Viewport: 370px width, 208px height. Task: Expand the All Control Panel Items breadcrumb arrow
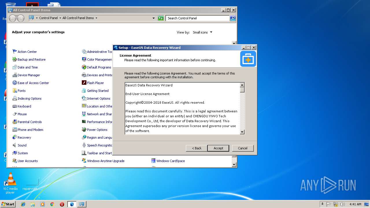(x=96, y=18)
